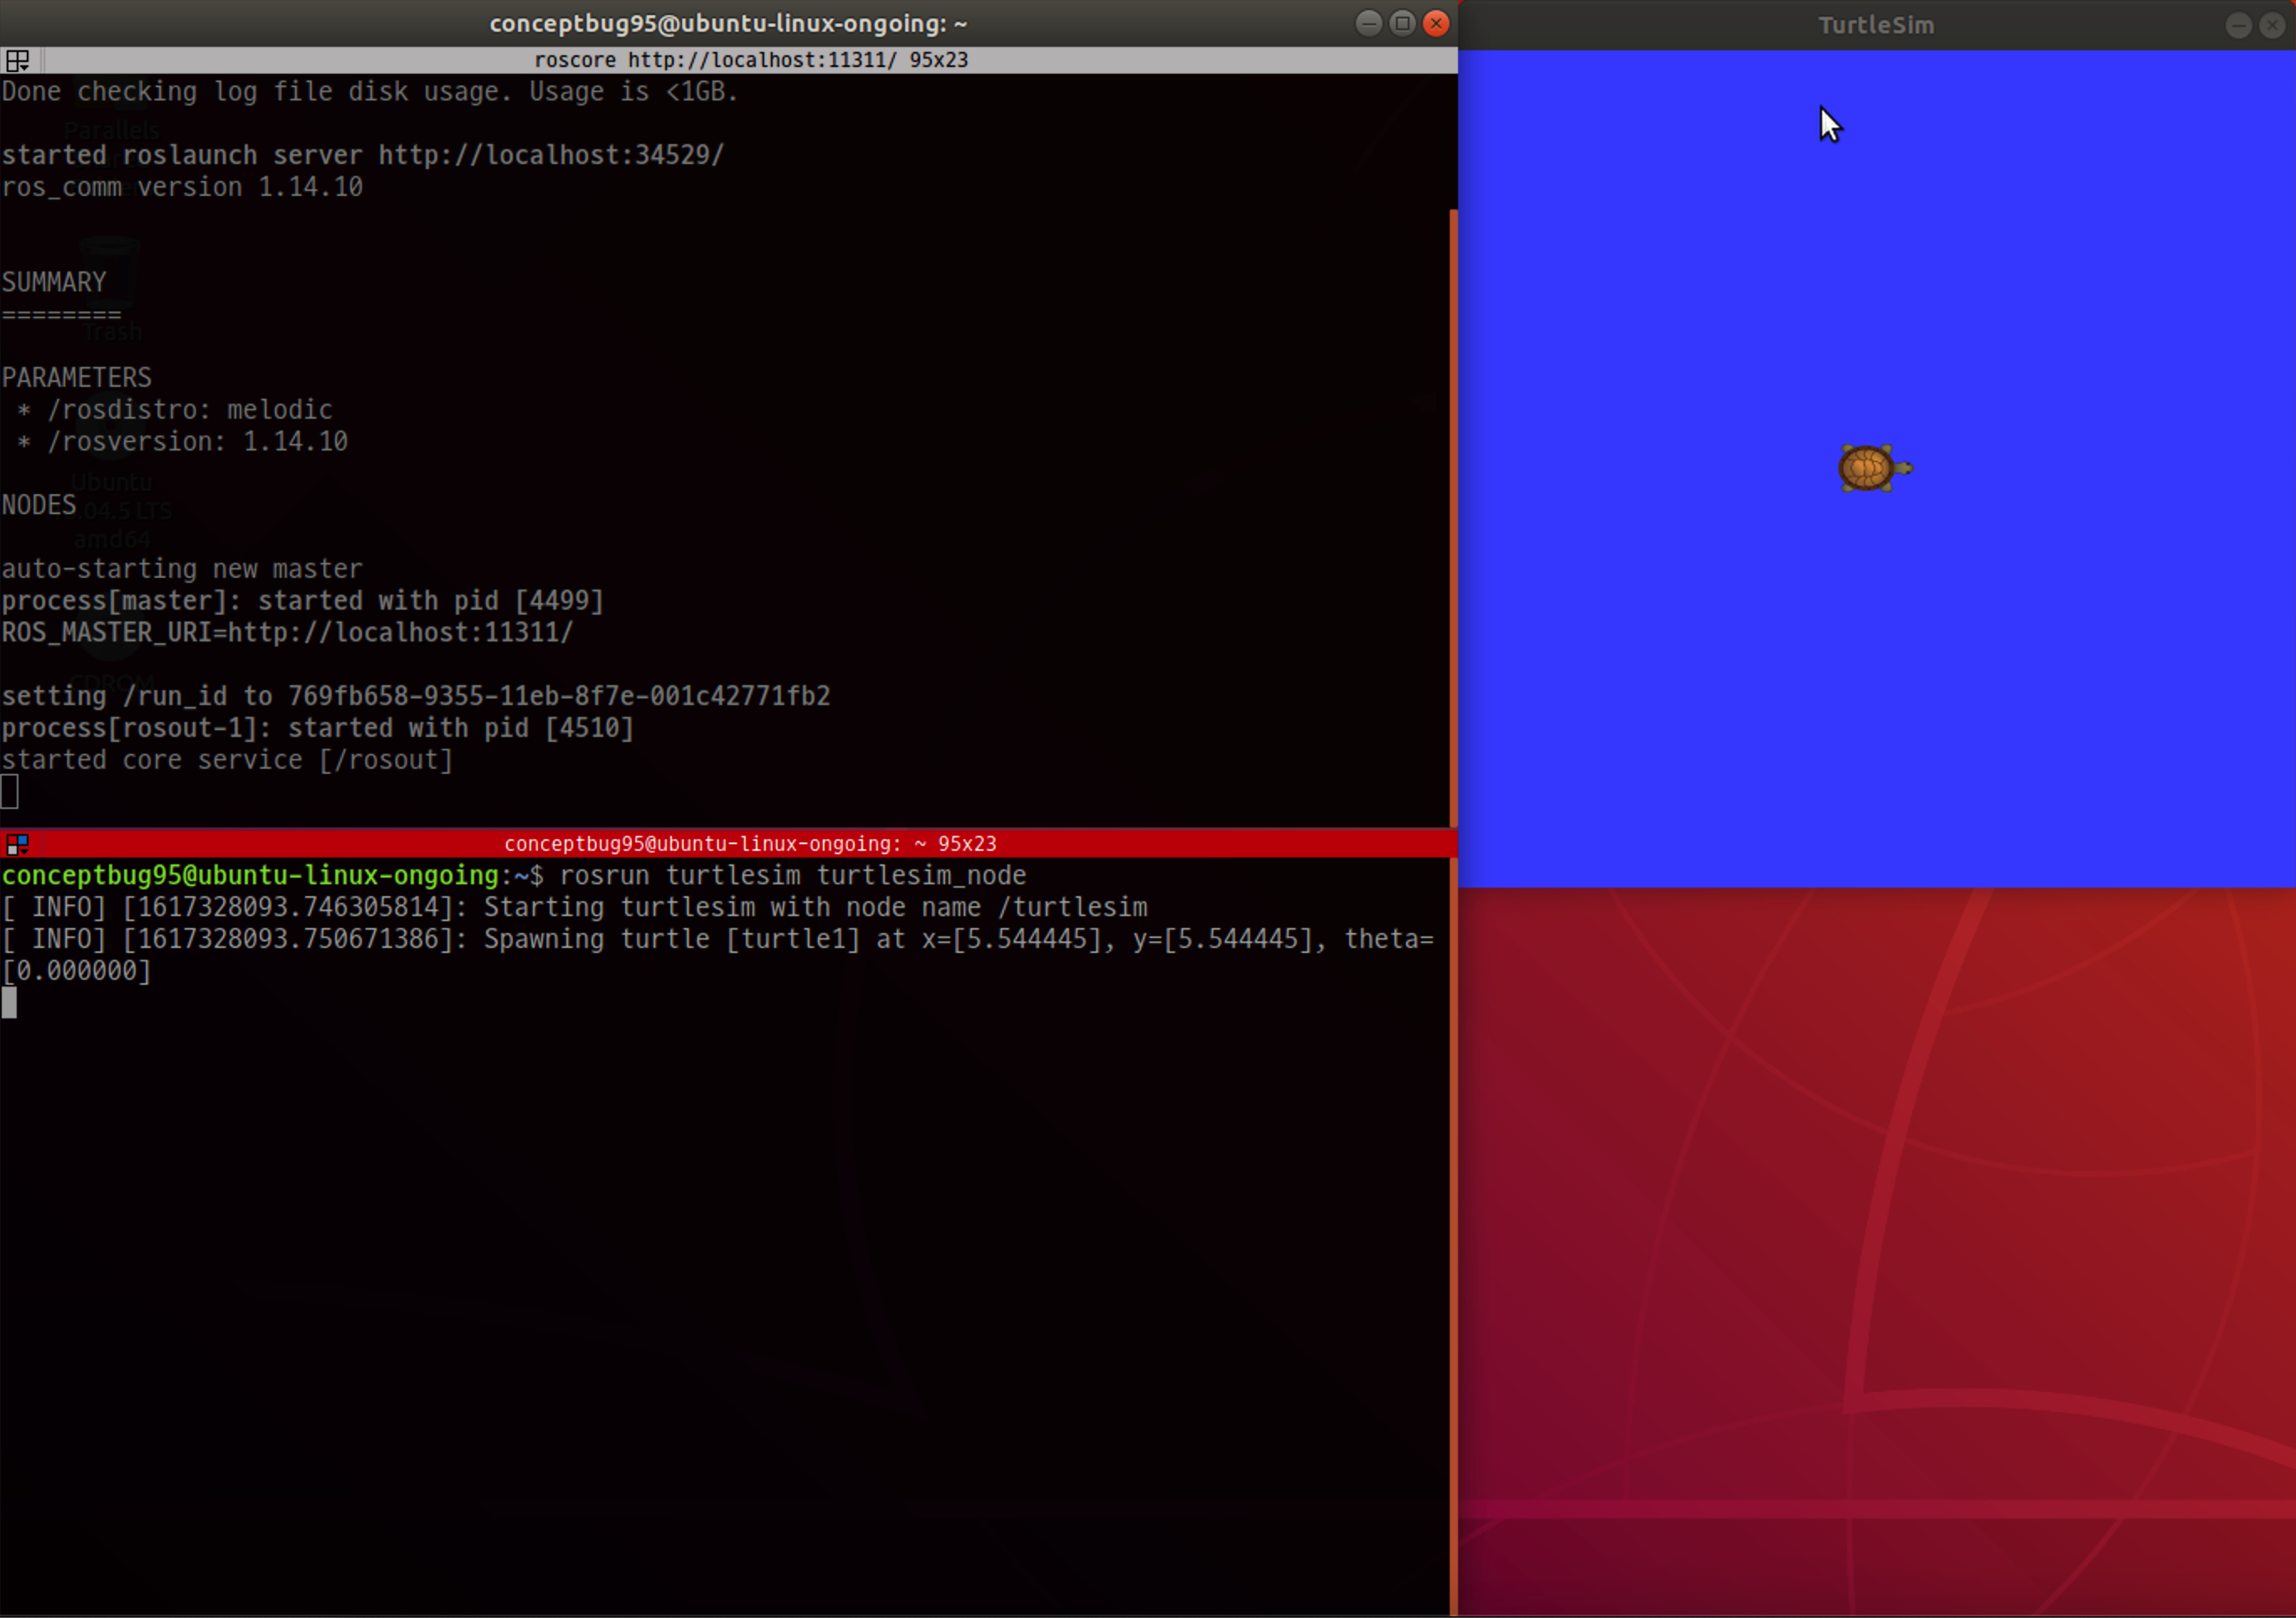Focus the rosrun terminal at its cursor
The height and width of the screenshot is (1618, 2296).
pos(10,1002)
